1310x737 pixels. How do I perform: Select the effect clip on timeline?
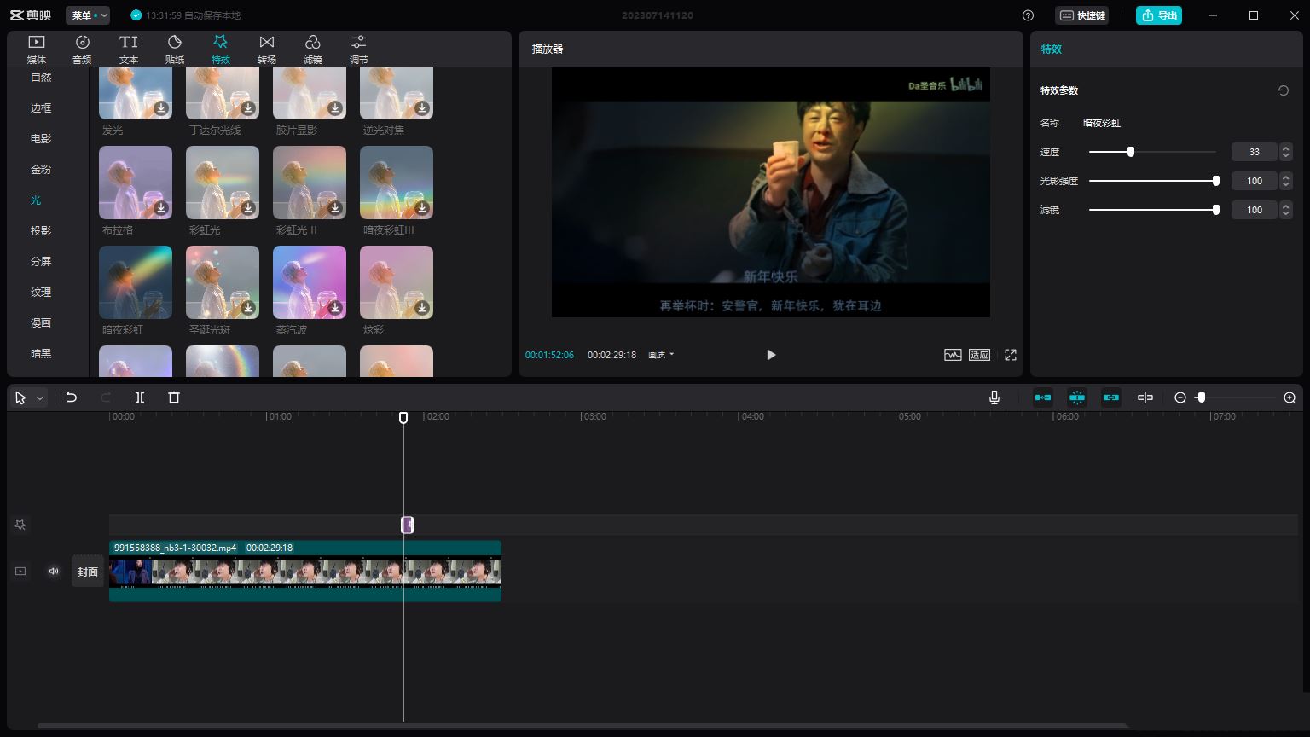(407, 525)
